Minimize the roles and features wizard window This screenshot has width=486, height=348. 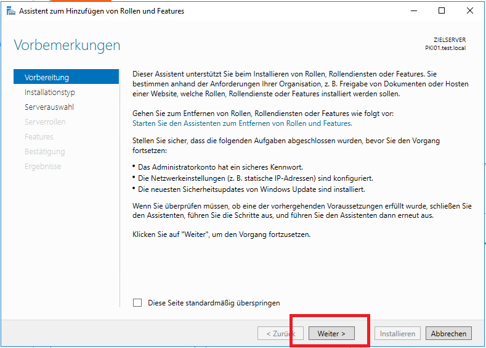[412, 10]
